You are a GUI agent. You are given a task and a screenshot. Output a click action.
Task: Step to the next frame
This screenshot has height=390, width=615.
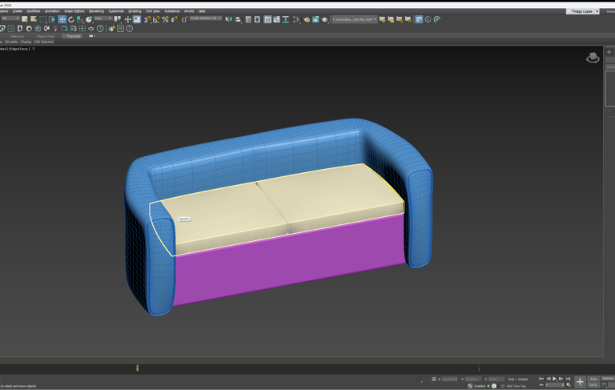[x=561, y=379]
